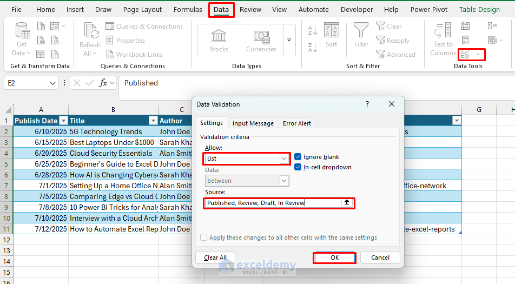
Task: Click the Data Validation icon
Action: click(x=465, y=55)
